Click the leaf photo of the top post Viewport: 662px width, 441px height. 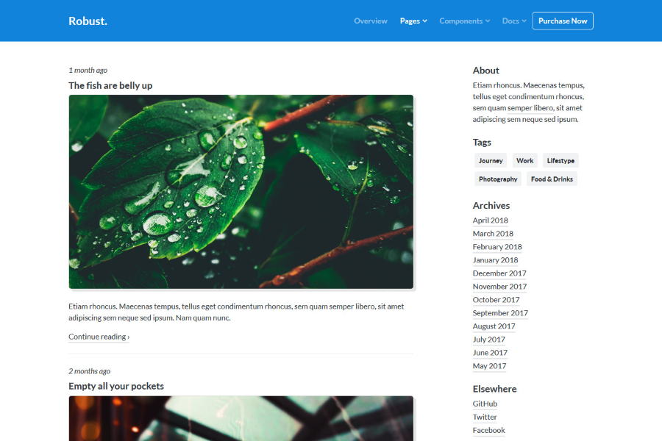coord(241,191)
